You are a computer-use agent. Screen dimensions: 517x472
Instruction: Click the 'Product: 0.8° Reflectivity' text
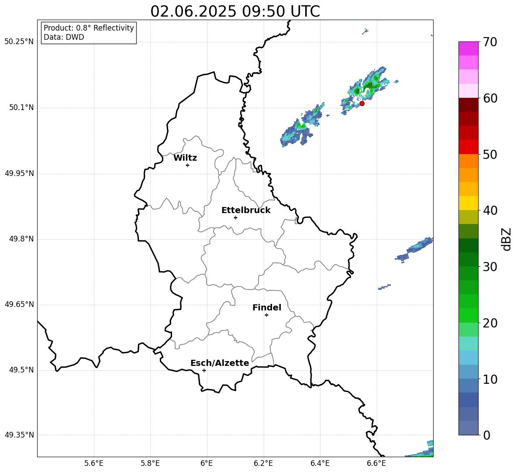coord(89,28)
